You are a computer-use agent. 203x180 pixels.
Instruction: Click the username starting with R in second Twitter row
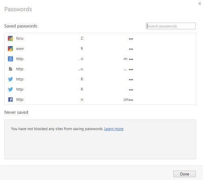click(x=82, y=89)
